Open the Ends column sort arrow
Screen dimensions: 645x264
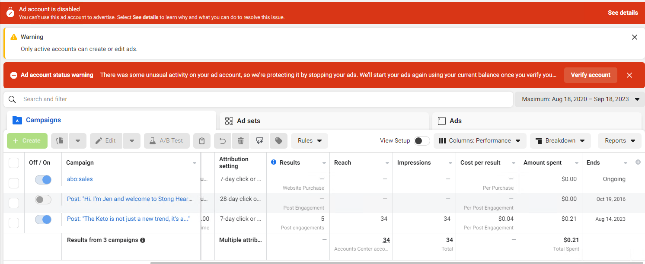pyautogui.click(x=626, y=163)
